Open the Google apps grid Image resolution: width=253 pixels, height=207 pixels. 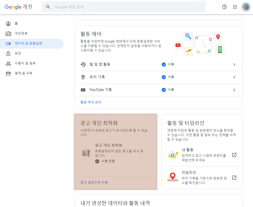pos(235,7)
